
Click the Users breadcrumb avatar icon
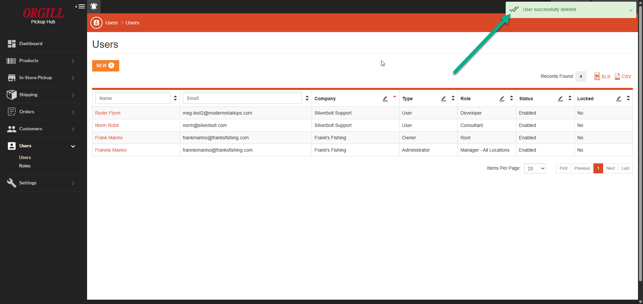click(x=96, y=23)
